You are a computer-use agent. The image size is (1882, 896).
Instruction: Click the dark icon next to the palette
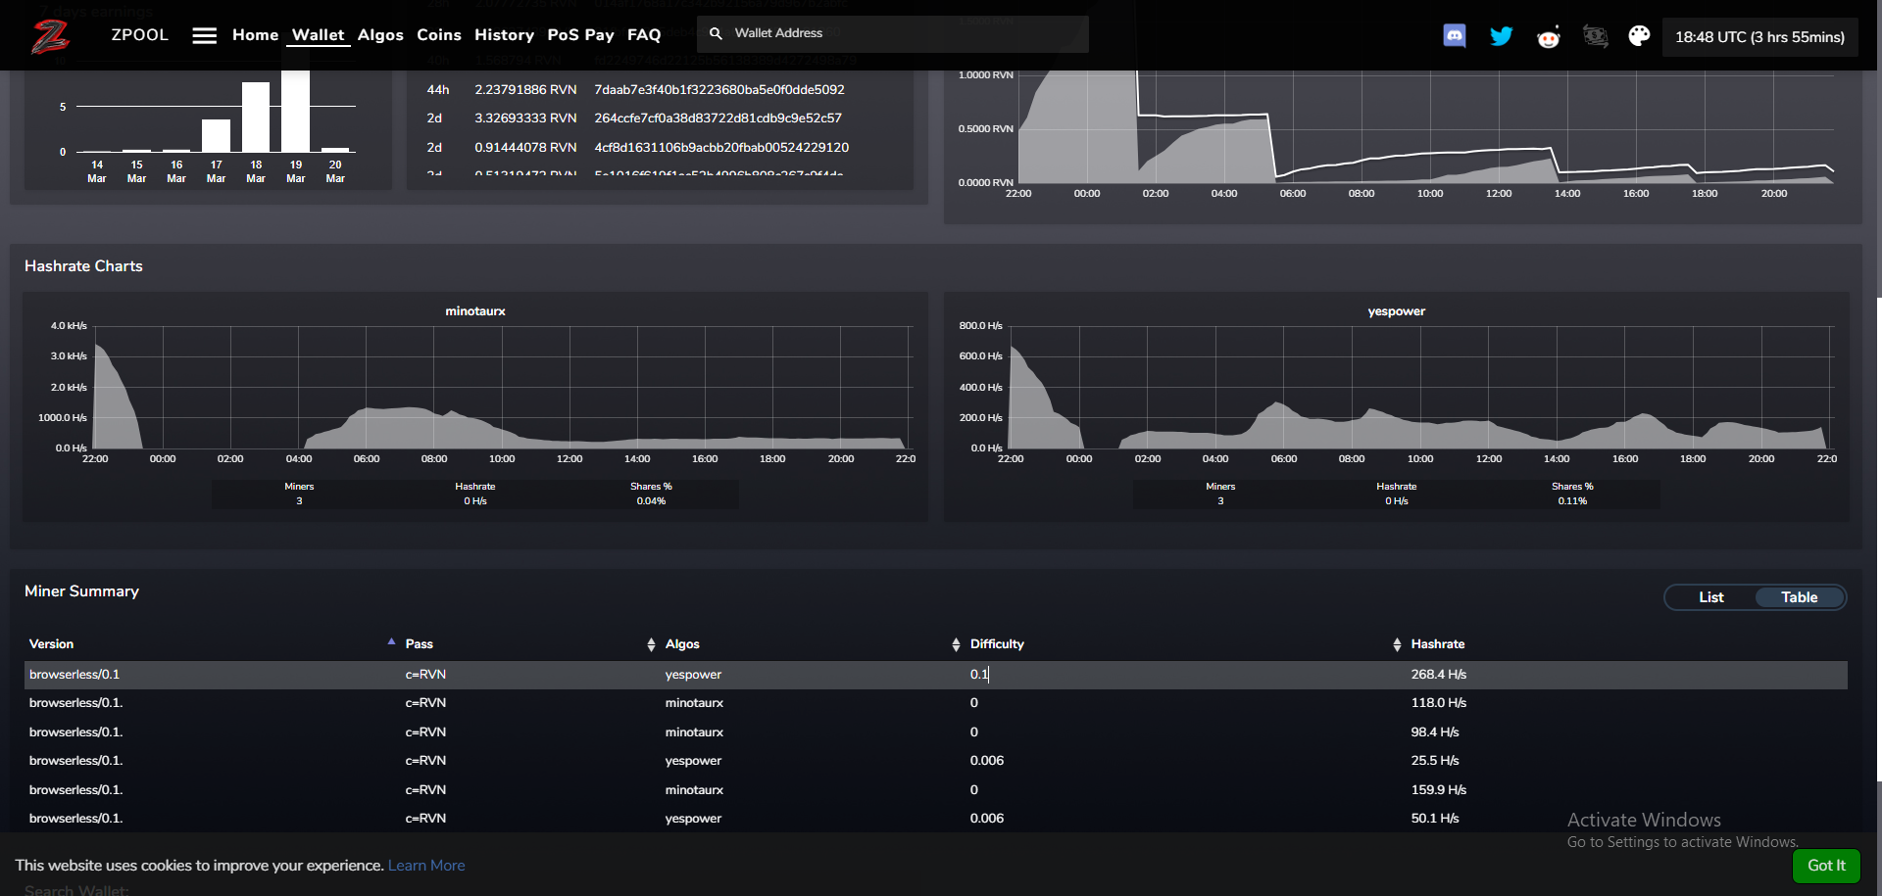tap(1595, 37)
